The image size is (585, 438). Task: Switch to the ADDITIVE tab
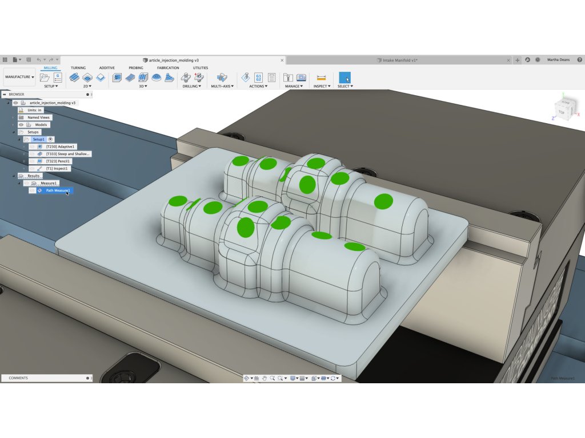pos(107,68)
